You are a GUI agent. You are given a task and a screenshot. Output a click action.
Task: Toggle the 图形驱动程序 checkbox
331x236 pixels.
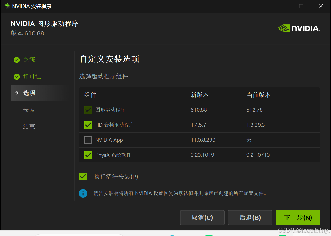[88, 110]
